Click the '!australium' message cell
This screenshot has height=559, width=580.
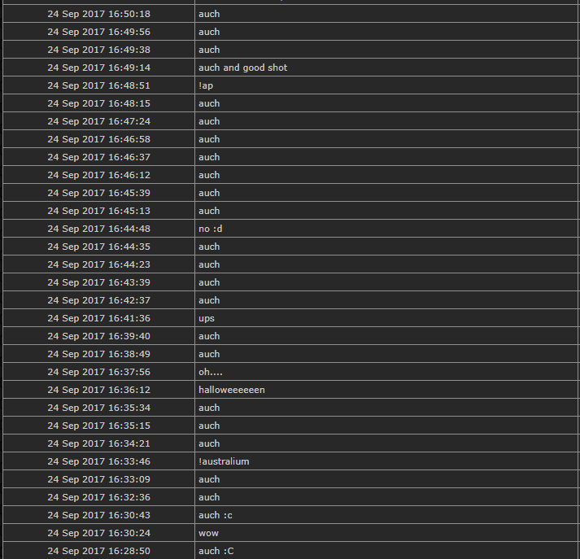tap(386, 461)
